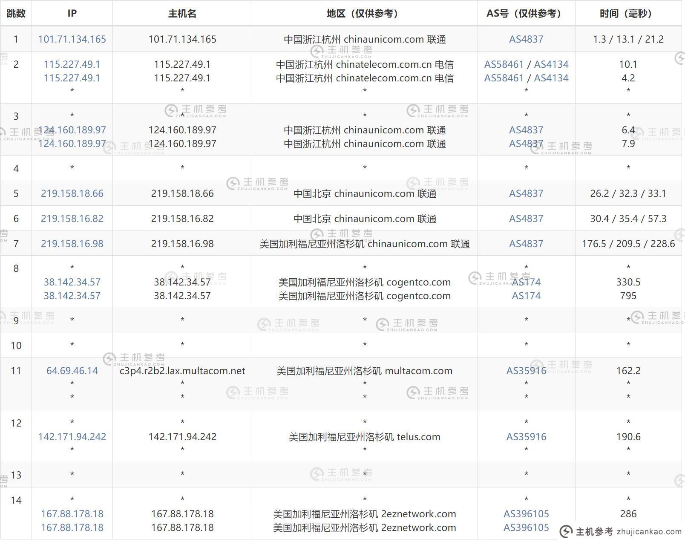Click AS35916 link in hop 11 row
The height and width of the screenshot is (542, 685).
pos(526,371)
